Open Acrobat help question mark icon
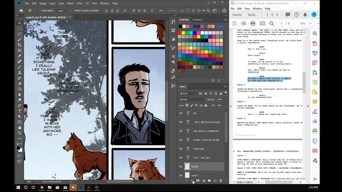342x192 pixels. [x=296, y=15]
